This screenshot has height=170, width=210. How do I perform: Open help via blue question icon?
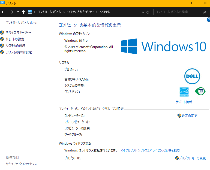(208, 20)
